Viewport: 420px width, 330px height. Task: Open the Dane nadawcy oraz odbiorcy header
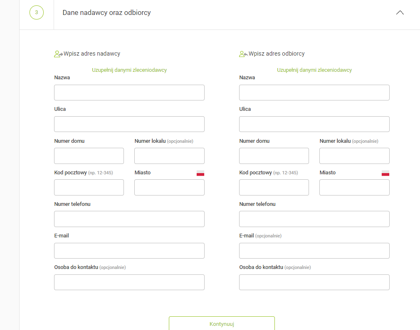pos(107,13)
